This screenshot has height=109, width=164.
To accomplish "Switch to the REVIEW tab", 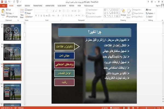I will click(x=72, y=6).
